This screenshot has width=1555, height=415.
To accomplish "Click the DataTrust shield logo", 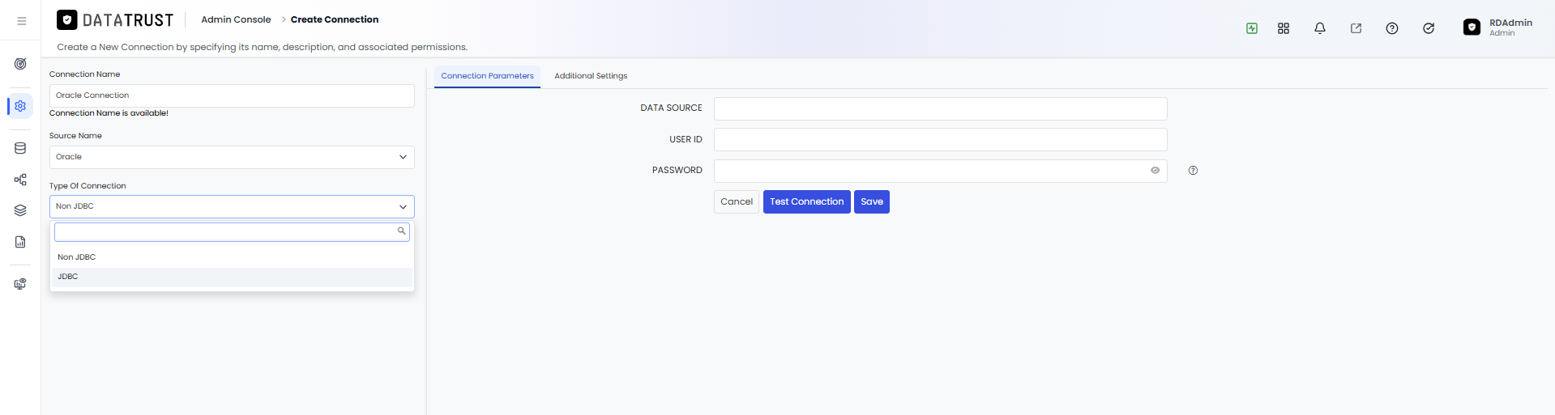I will click(x=67, y=19).
